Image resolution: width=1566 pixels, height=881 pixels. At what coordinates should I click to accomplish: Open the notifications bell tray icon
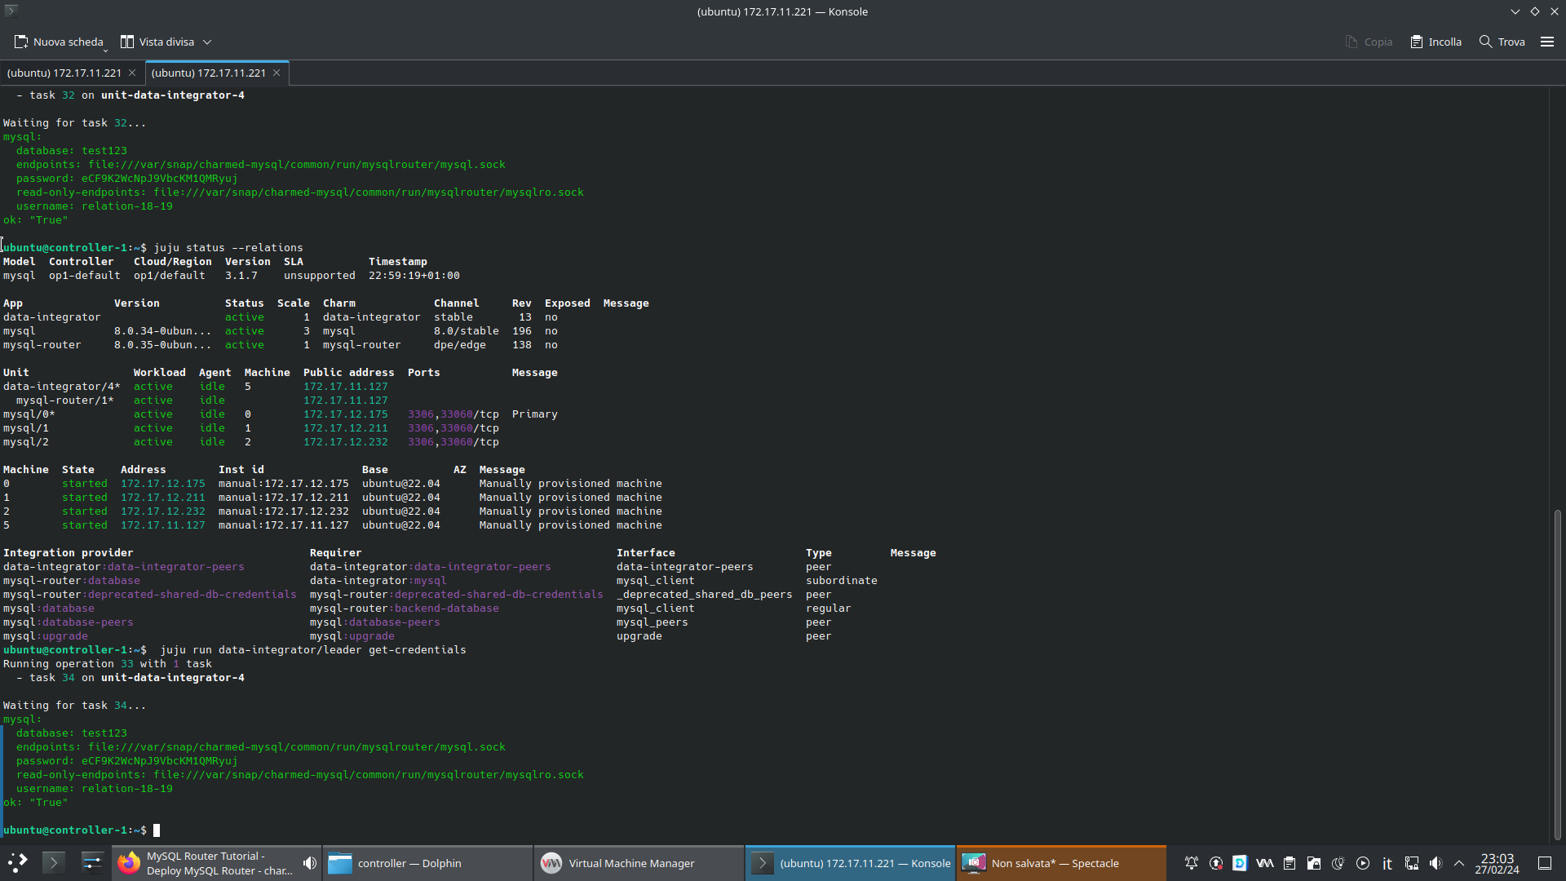pos(1191,863)
